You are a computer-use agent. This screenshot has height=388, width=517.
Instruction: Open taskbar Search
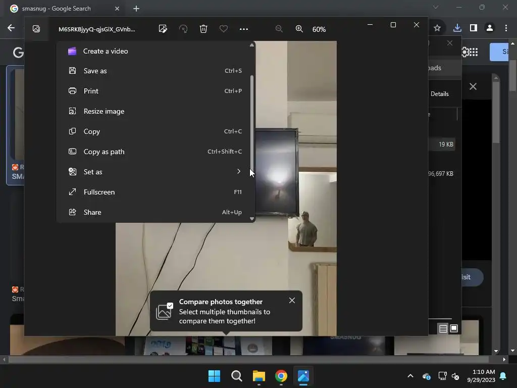237,376
